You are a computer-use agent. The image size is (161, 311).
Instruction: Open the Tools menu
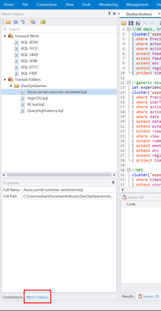(86, 5)
